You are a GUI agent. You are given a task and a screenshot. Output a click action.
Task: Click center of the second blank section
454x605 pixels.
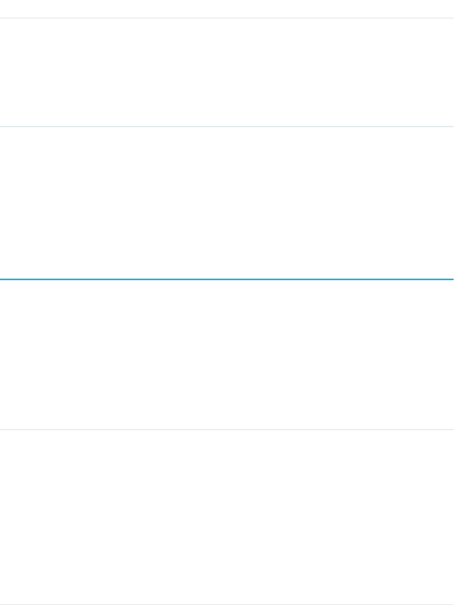227,203
